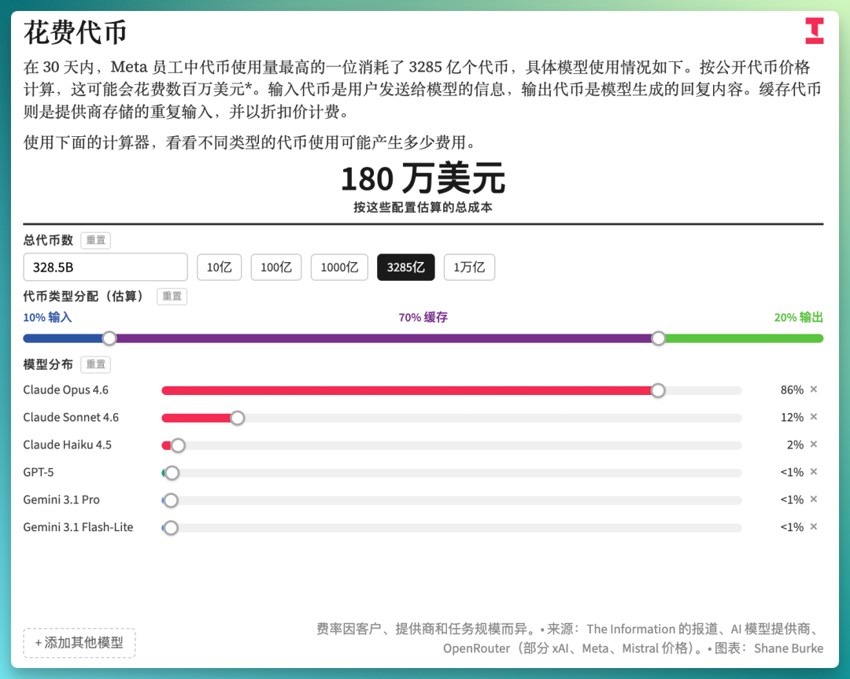Viewport: 850px width, 679px height.
Task: Grab the cache/output split slider handle
Action: tap(658, 338)
